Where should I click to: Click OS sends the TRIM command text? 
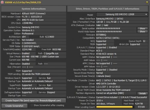pos(36,74)
